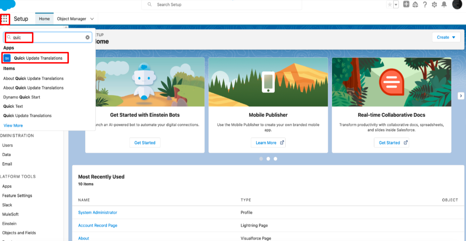The image size is (466, 241).
Task: Open the Global Actions plus icon
Action: [406, 4]
